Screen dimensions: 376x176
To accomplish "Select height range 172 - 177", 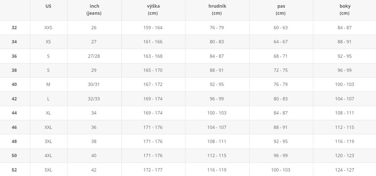I will coord(153,170).
